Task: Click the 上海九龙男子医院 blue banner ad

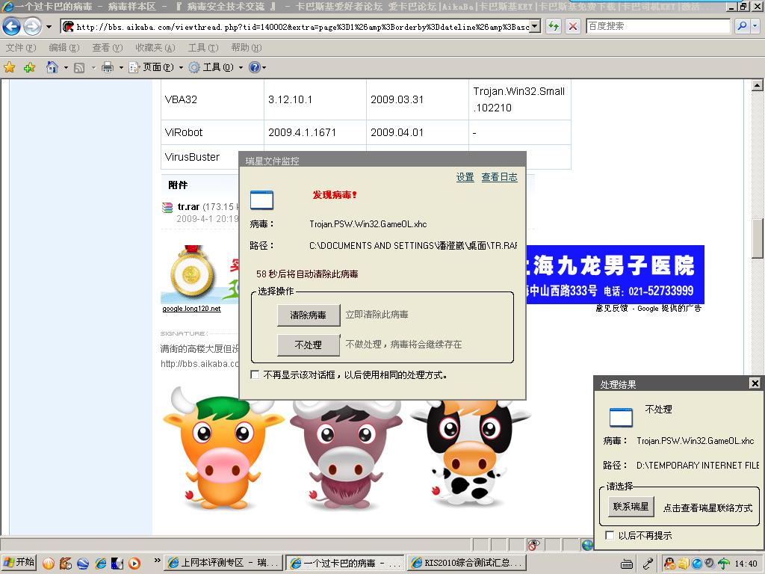Action: tap(615, 274)
